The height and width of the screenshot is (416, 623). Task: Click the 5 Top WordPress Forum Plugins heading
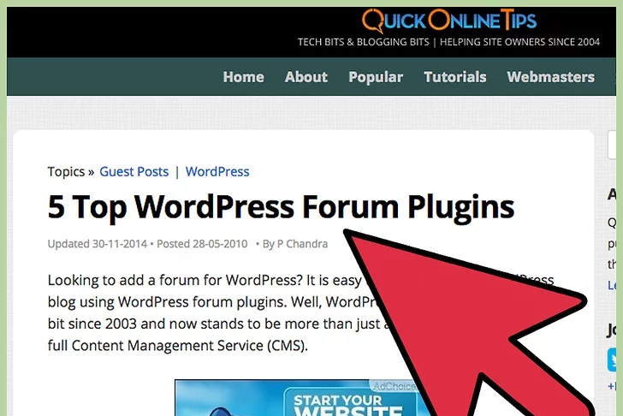[281, 207]
